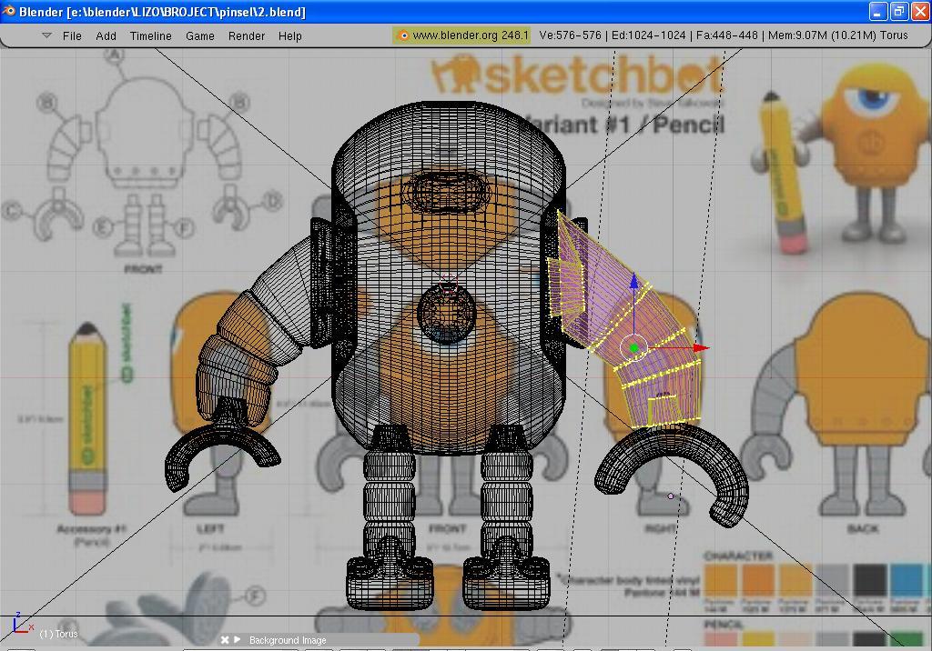Click the www.blender.org 248.1 button
This screenshot has width=932, height=651.
click(461, 35)
